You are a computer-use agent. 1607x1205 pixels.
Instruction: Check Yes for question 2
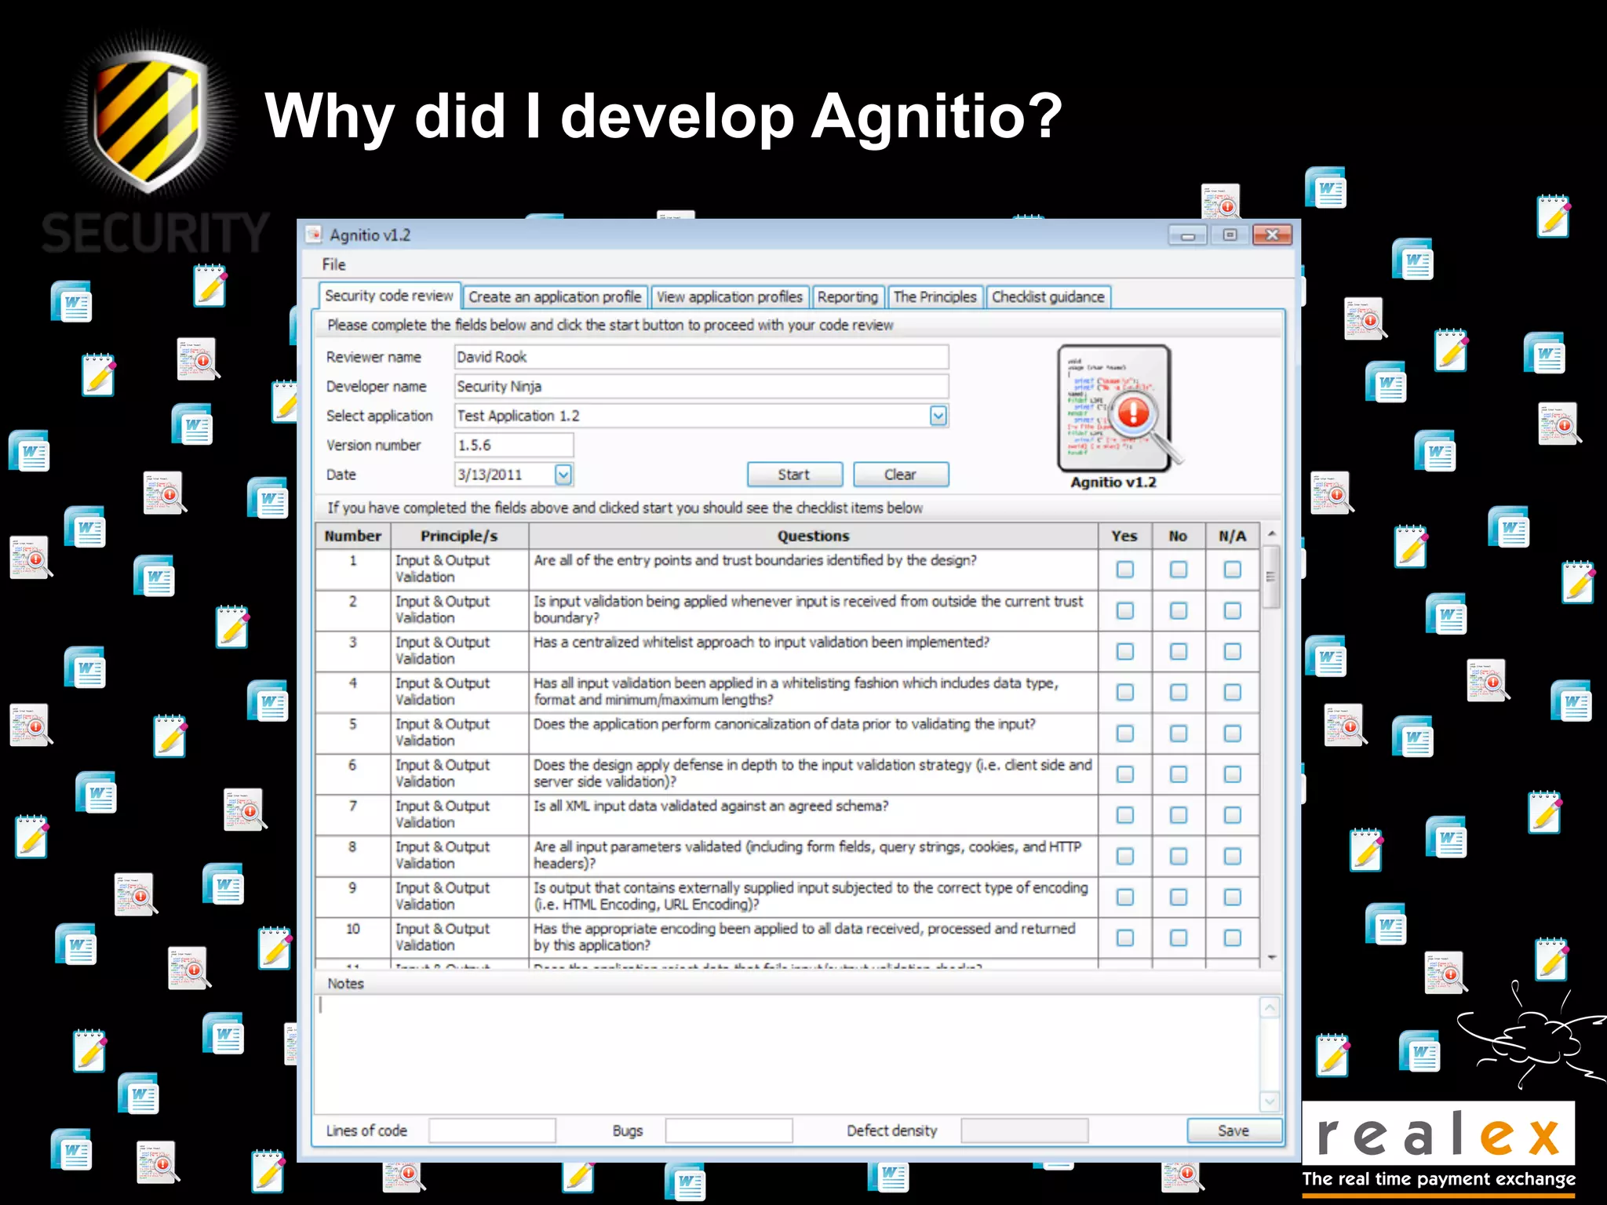click(1125, 610)
